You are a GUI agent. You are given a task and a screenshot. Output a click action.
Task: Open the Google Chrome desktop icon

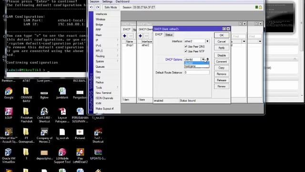tap(9, 91)
